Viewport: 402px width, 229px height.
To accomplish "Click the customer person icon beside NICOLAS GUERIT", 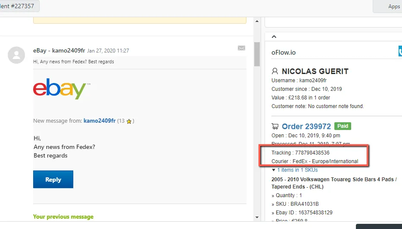I will pyautogui.click(x=275, y=71).
